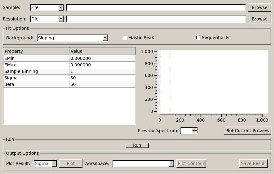Select the EMin value cell
This screenshot has width=274, height=174.
[102, 58]
